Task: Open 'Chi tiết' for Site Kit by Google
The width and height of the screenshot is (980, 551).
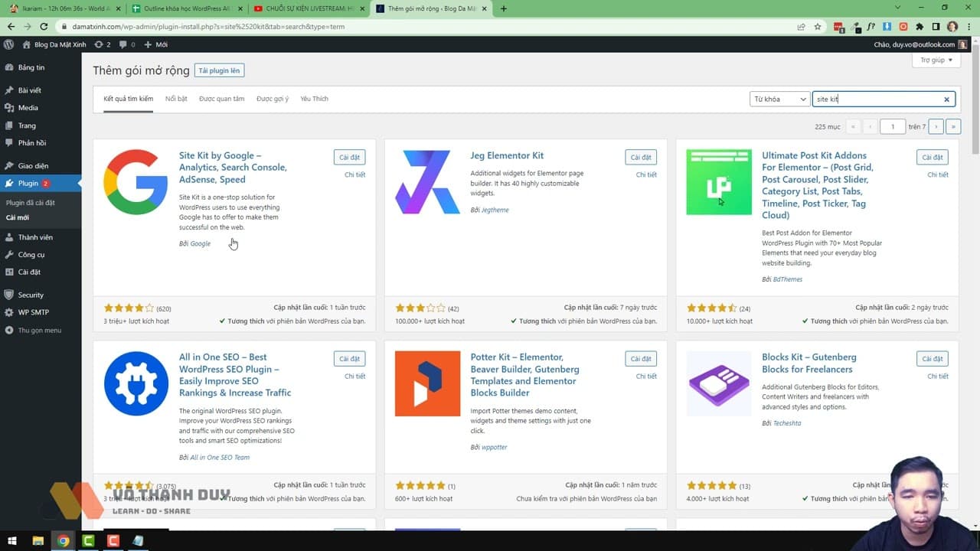Action: tap(354, 175)
